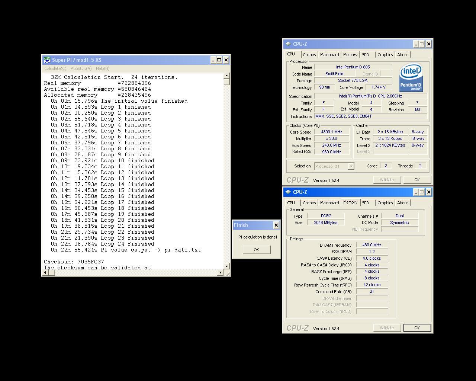This screenshot has height=381, width=476.
Task: Select Graphics tab in bottom CPU-Z window
Action: pos(385,203)
